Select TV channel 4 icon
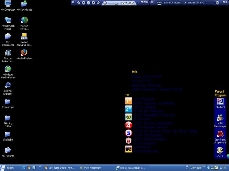229x171 pixels. tap(128, 125)
